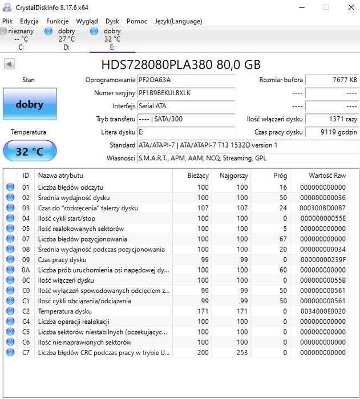Click raw value '0034000E0020' in Temperatura row
This screenshot has width=360, height=399.
point(323,311)
